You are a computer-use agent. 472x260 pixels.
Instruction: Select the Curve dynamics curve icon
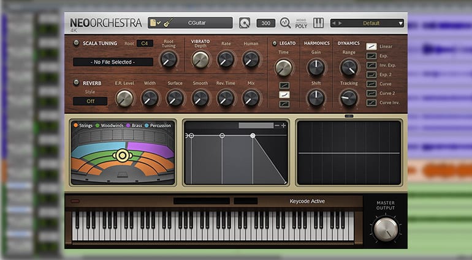point(371,84)
